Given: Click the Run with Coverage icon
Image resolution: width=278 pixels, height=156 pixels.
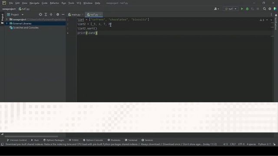Looking at the screenshot, I should tap(252, 9).
